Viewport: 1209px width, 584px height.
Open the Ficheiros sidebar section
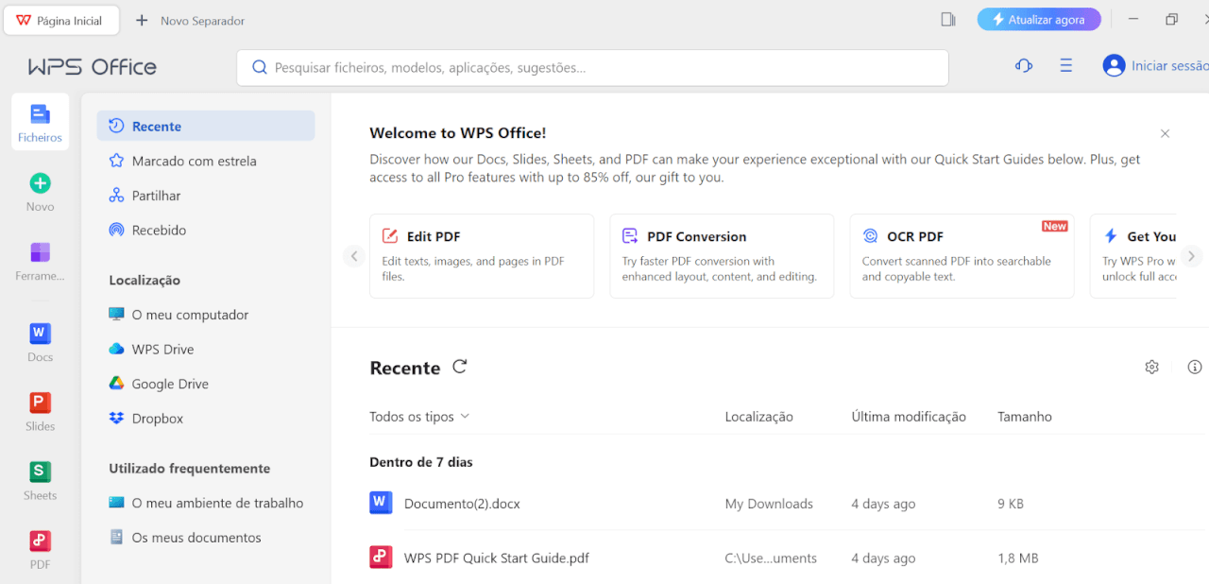40,122
